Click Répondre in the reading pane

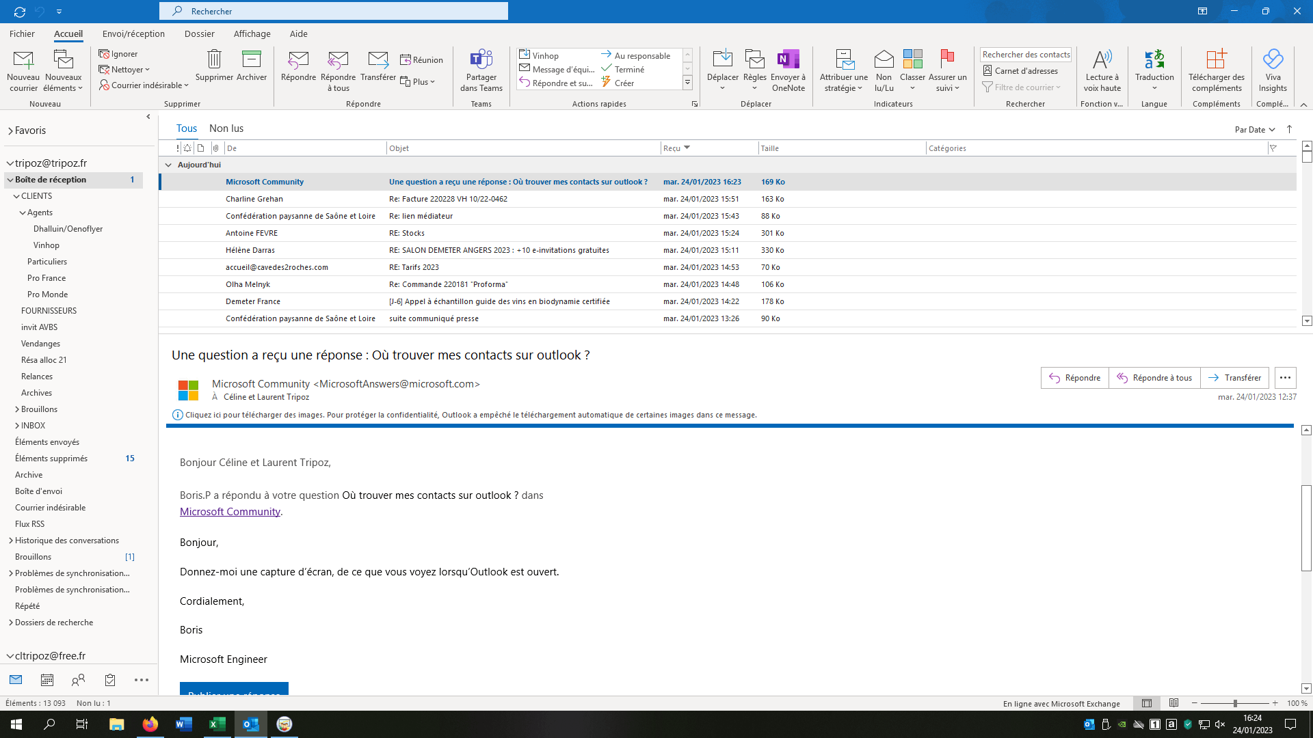pos(1075,378)
